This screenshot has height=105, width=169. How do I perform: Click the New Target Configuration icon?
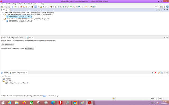click(153, 72)
